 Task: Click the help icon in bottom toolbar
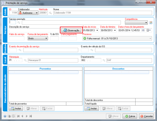click(5, 116)
